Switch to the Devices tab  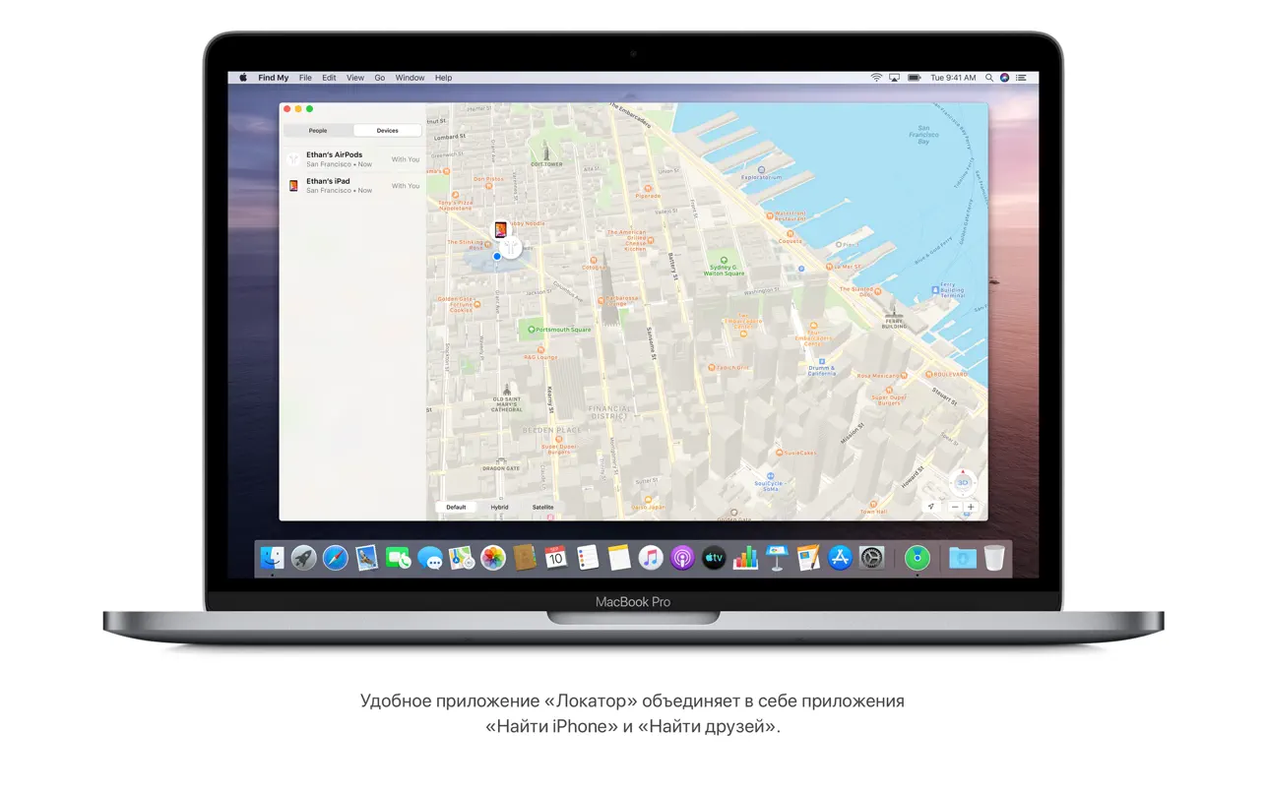pos(388,130)
